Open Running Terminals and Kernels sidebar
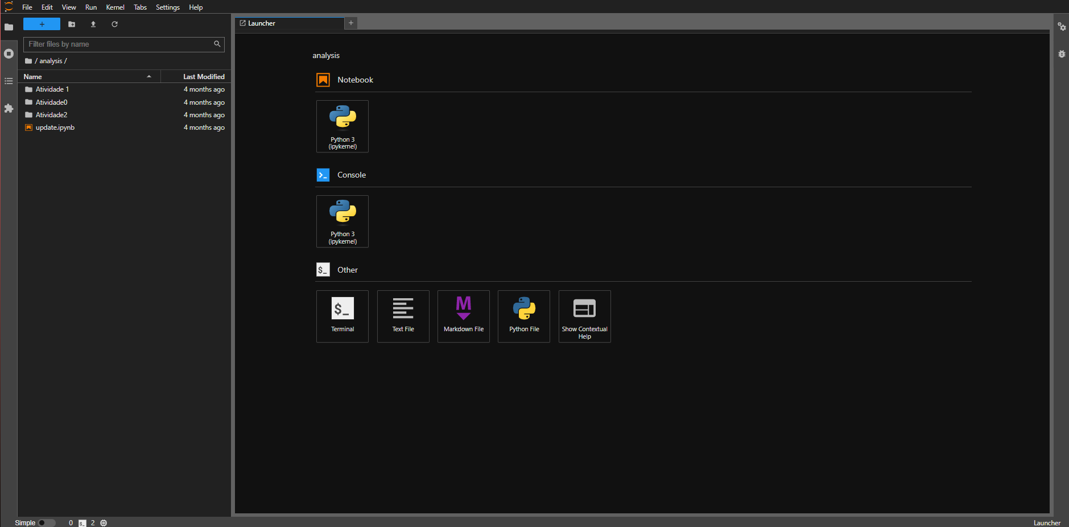Image resolution: width=1069 pixels, height=527 pixels. point(9,53)
